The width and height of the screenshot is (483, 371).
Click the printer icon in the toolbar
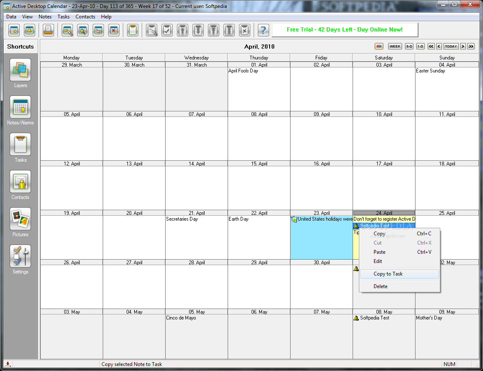(x=48, y=30)
